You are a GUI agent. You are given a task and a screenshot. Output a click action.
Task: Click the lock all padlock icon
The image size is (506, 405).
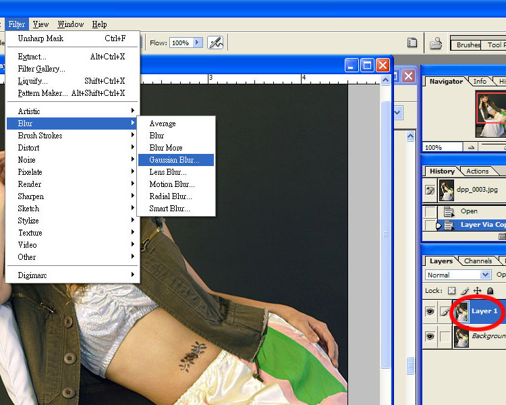click(490, 291)
